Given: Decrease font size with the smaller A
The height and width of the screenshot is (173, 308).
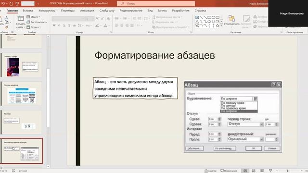Looking at the screenshot, I should tap(103, 19).
